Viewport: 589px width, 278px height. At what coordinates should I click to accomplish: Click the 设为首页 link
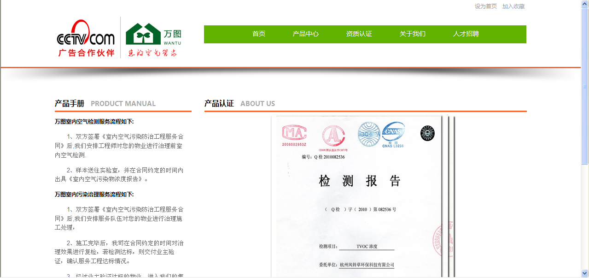486,6
